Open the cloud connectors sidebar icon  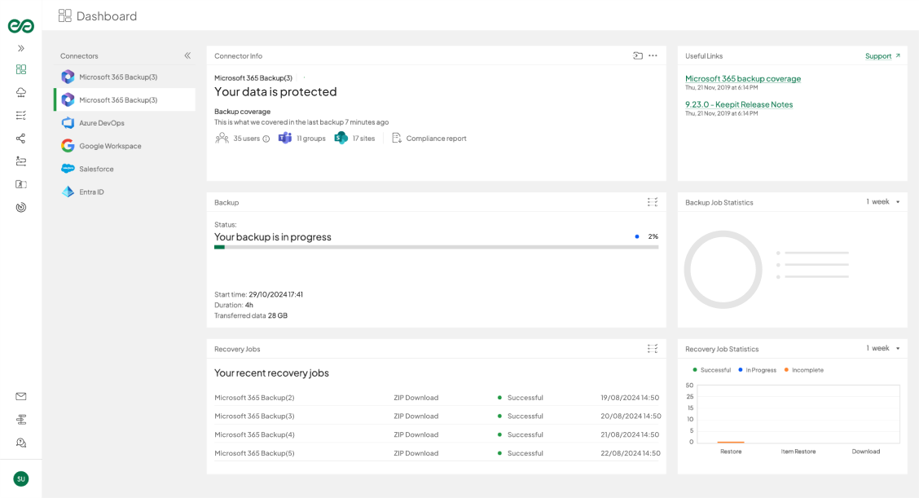(x=21, y=92)
